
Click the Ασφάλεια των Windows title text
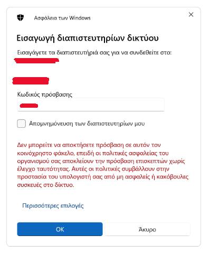pos(62,18)
